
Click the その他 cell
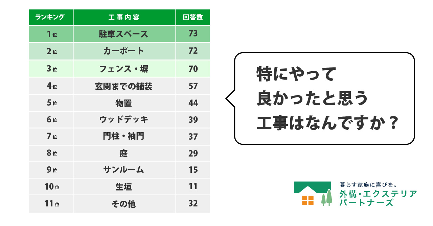(x=124, y=204)
